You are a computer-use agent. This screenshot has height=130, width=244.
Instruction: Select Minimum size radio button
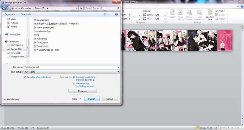pyautogui.click(x=74, y=84)
